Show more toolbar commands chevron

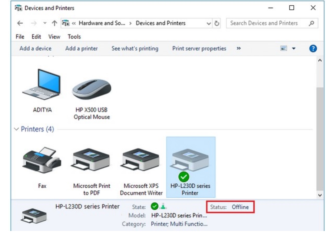pos(238,49)
